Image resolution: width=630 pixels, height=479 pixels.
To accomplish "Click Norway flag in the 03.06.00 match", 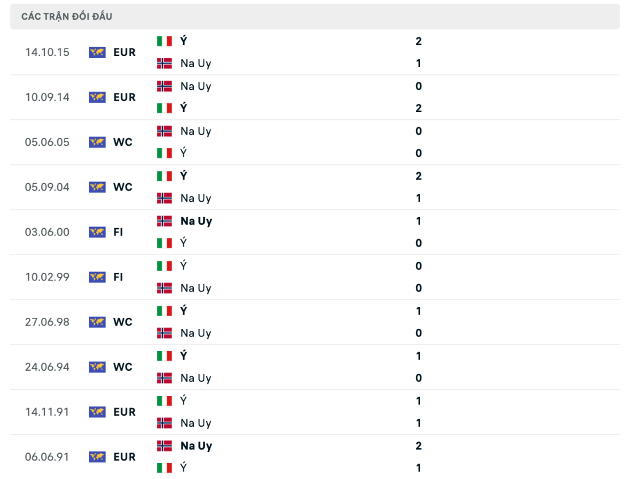I will (x=164, y=221).
